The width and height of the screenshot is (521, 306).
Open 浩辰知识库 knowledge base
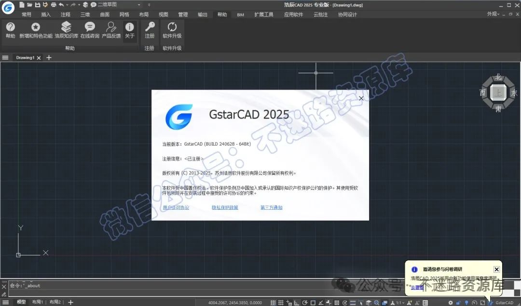coord(66,30)
